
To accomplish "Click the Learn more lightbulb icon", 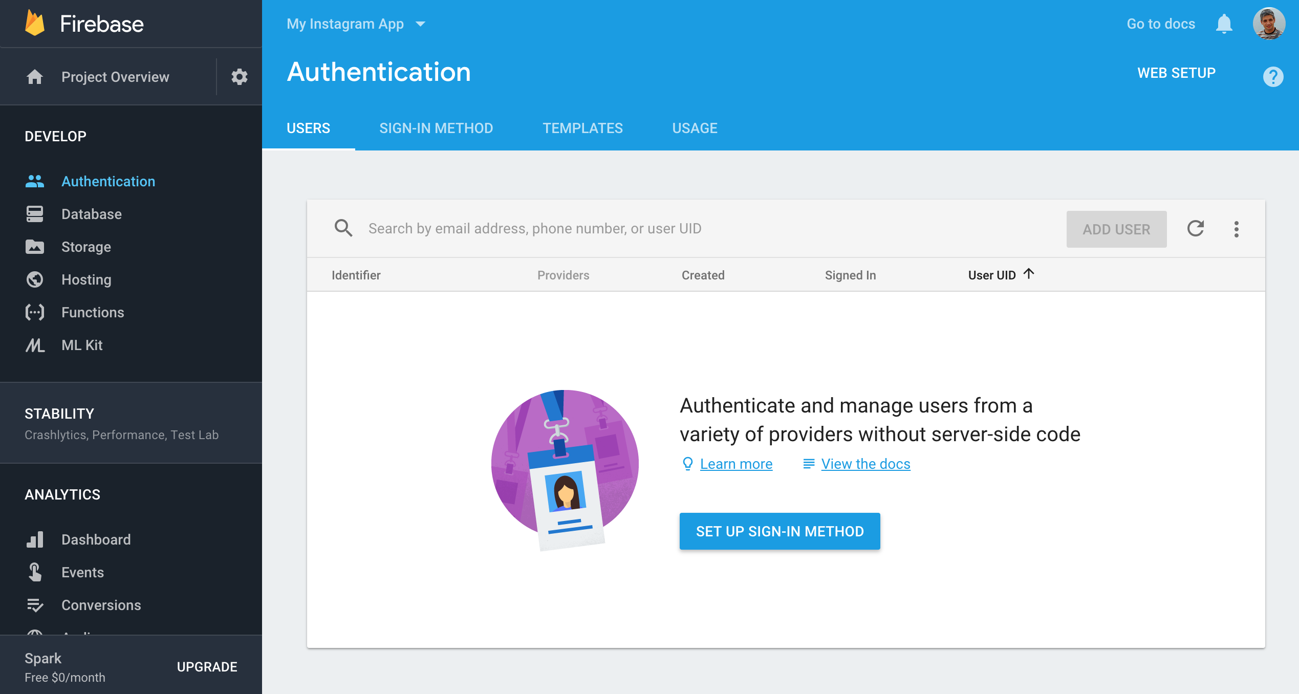I will pyautogui.click(x=687, y=464).
